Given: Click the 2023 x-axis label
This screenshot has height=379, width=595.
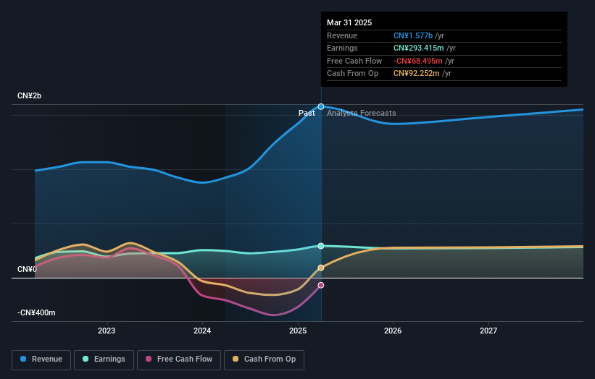Looking at the screenshot, I should (x=107, y=331).
